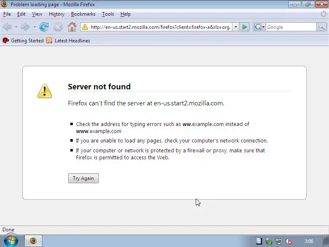Click the Stop loading button
Viewport: 329px width, 247px height.
[58, 27]
